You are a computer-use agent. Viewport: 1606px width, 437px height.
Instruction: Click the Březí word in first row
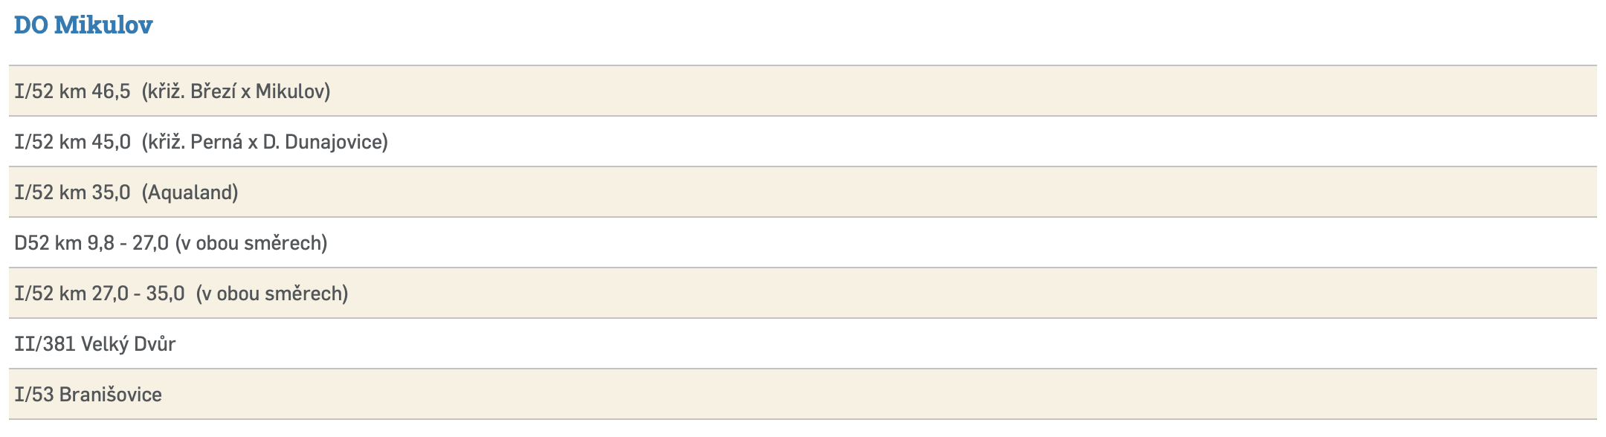pyautogui.click(x=213, y=91)
